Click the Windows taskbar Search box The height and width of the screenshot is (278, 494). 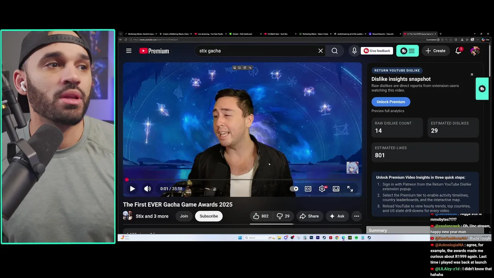click(x=260, y=238)
